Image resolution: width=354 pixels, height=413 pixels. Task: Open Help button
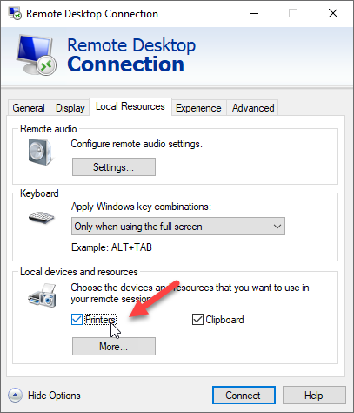[314, 396]
